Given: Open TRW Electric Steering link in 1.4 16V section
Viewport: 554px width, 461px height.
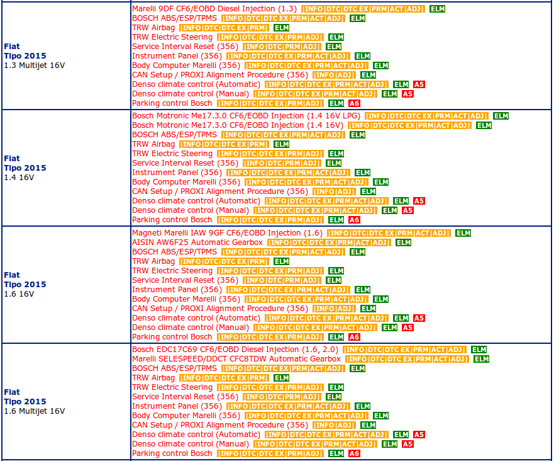Looking at the screenshot, I should (x=172, y=154).
